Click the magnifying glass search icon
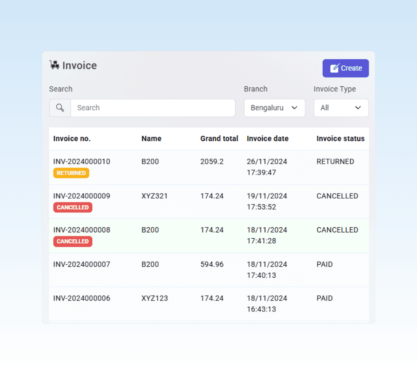This screenshot has width=417, height=374. (x=60, y=108)
